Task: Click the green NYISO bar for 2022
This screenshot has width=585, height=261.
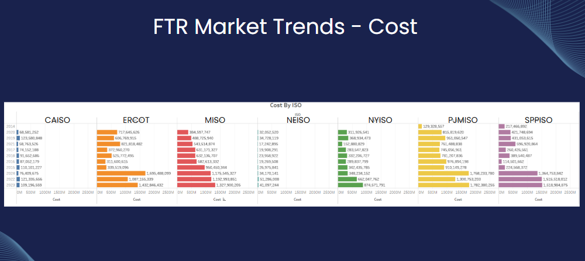Action: (347, 179)
